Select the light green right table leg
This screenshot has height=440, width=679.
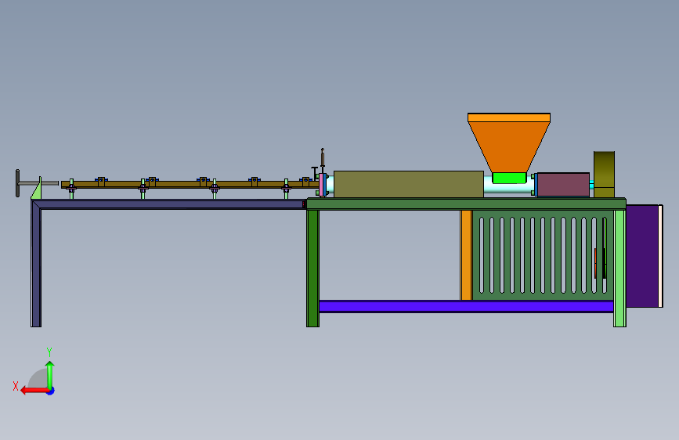619,268
